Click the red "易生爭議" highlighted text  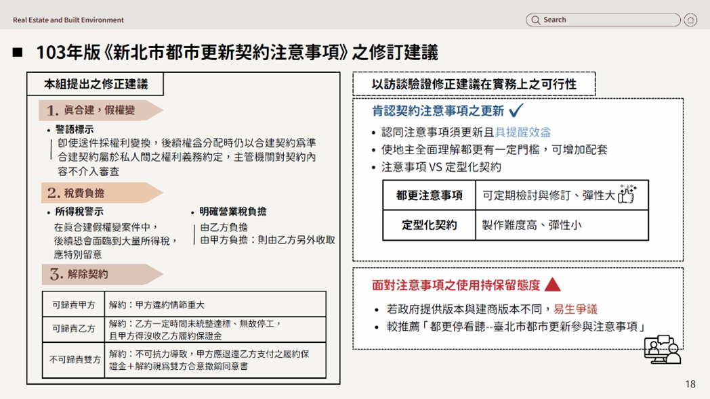pos(575,309)
